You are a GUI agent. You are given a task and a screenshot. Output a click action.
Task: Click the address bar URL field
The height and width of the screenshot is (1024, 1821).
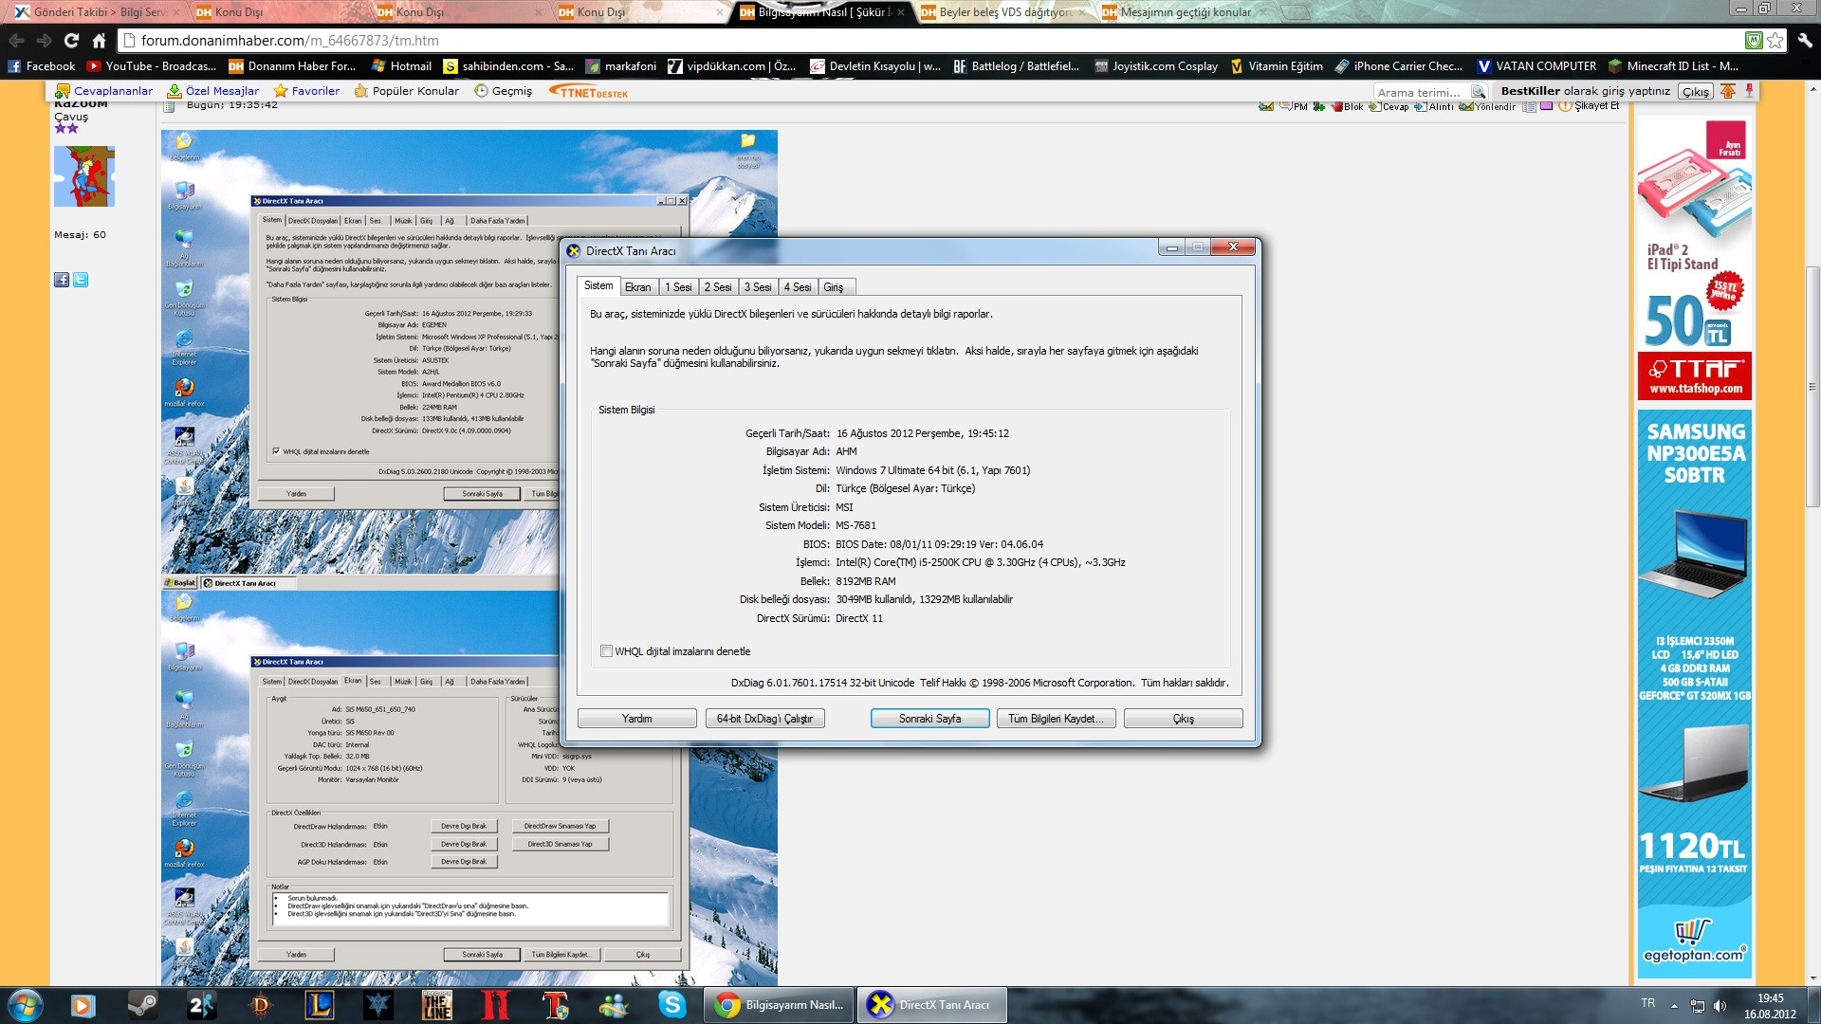tap(929, 40)
